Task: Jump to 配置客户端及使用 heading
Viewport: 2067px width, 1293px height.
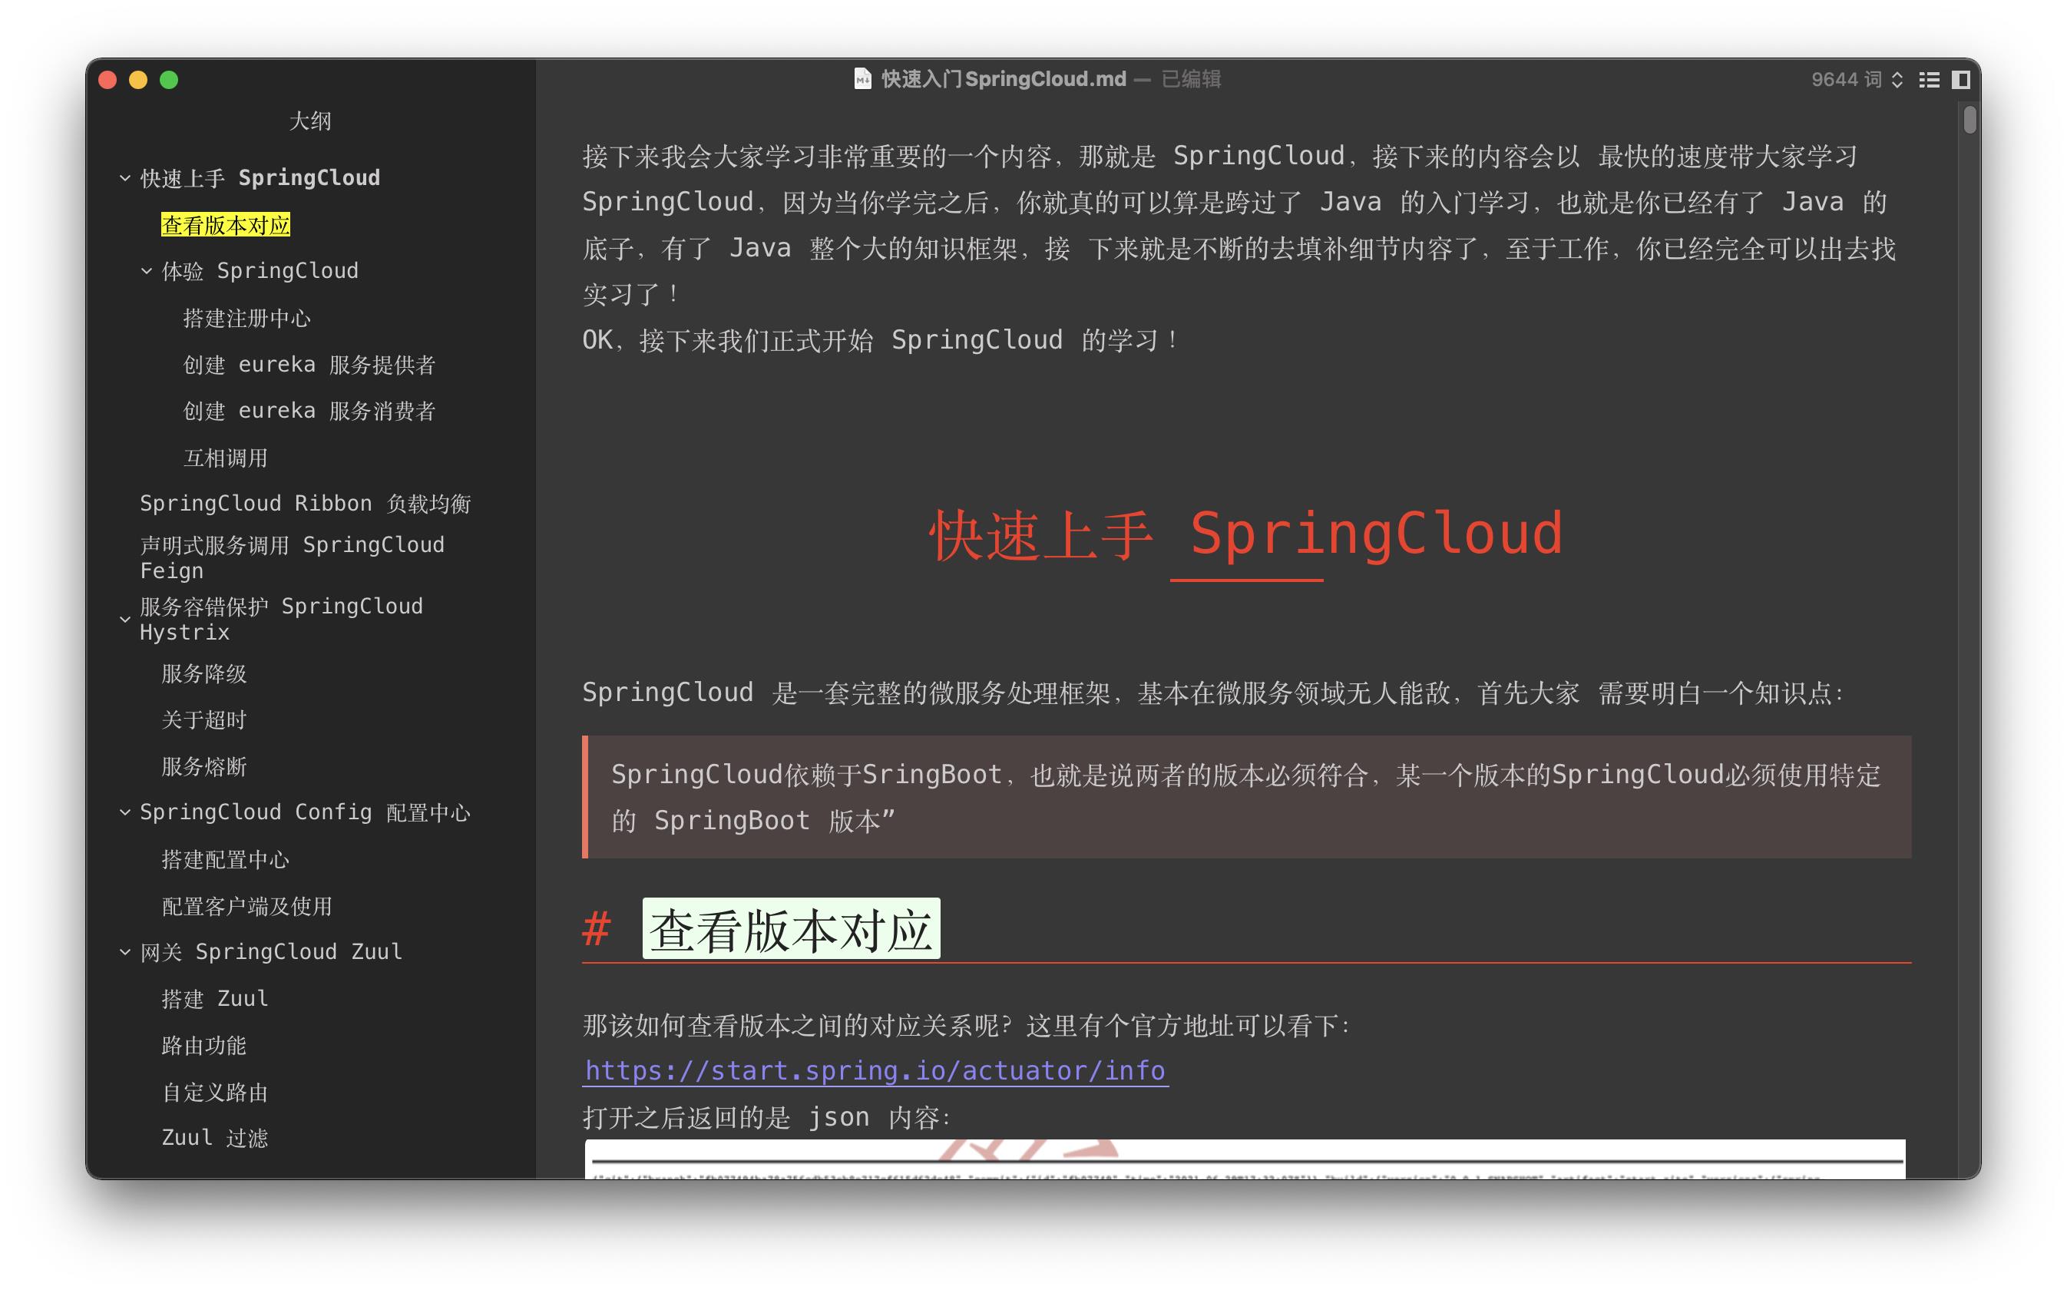Action: [x=247, y=905]
